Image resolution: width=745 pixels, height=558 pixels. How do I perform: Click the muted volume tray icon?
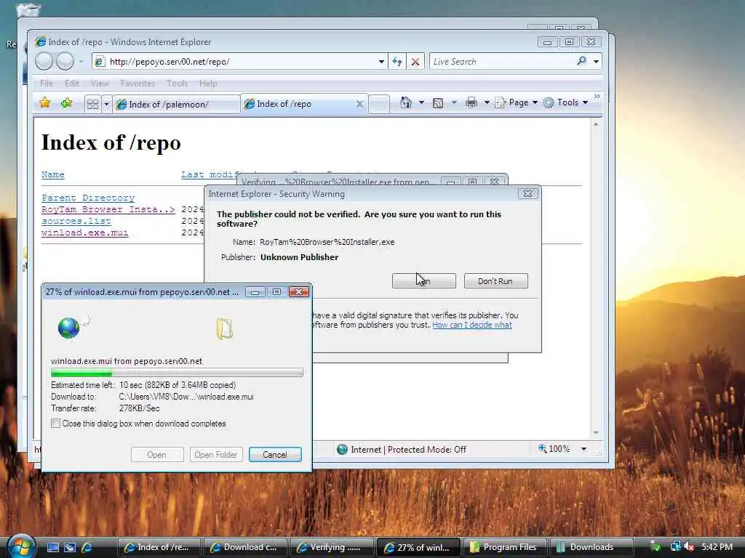689,546
